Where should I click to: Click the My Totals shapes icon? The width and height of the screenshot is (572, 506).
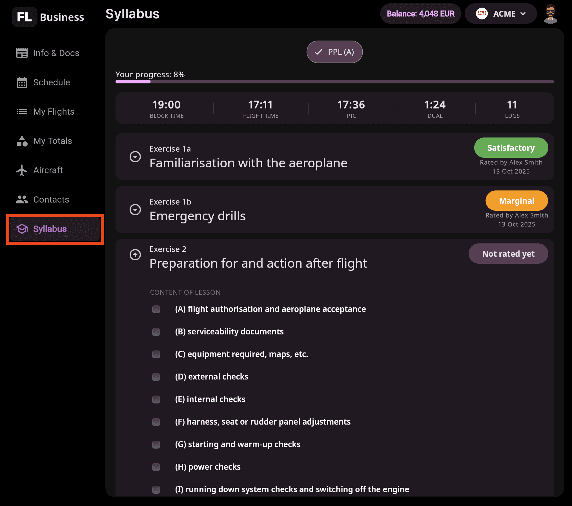[x=22, y=141]
